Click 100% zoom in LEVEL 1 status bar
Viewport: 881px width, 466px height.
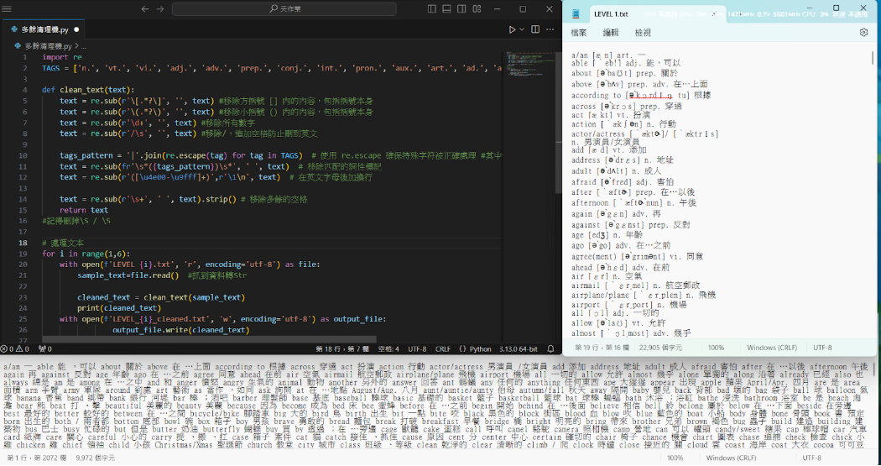point(716,348)
